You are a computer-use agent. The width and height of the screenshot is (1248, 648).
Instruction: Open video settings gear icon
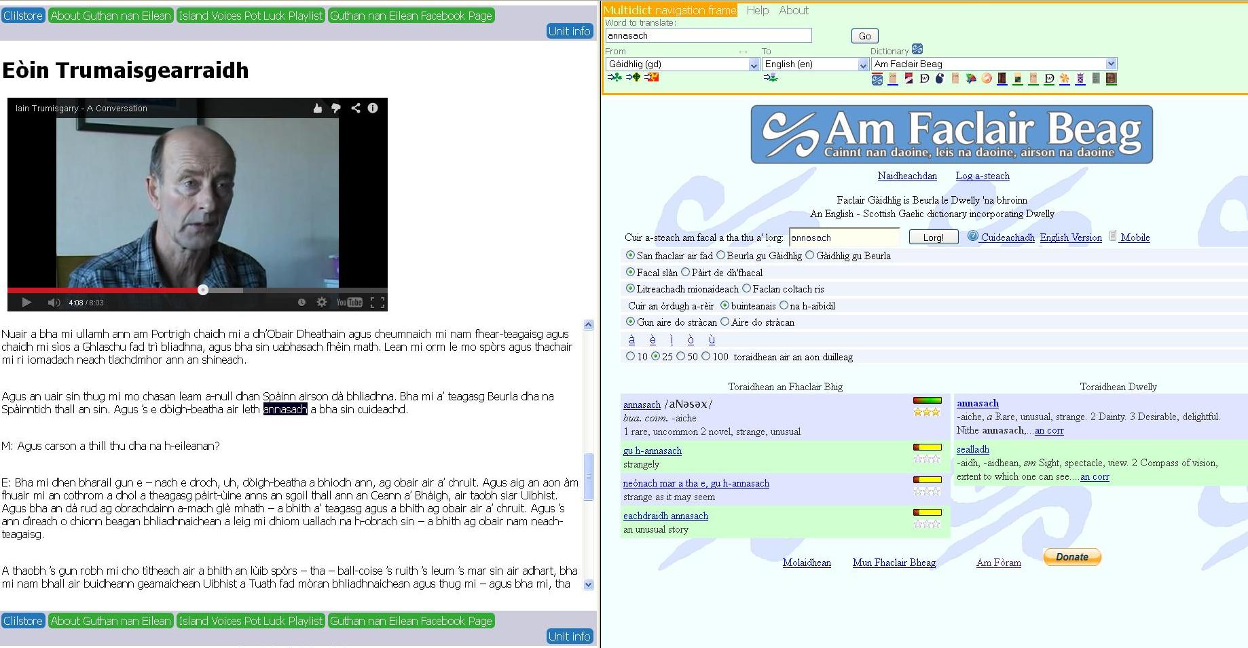point(322,303)
